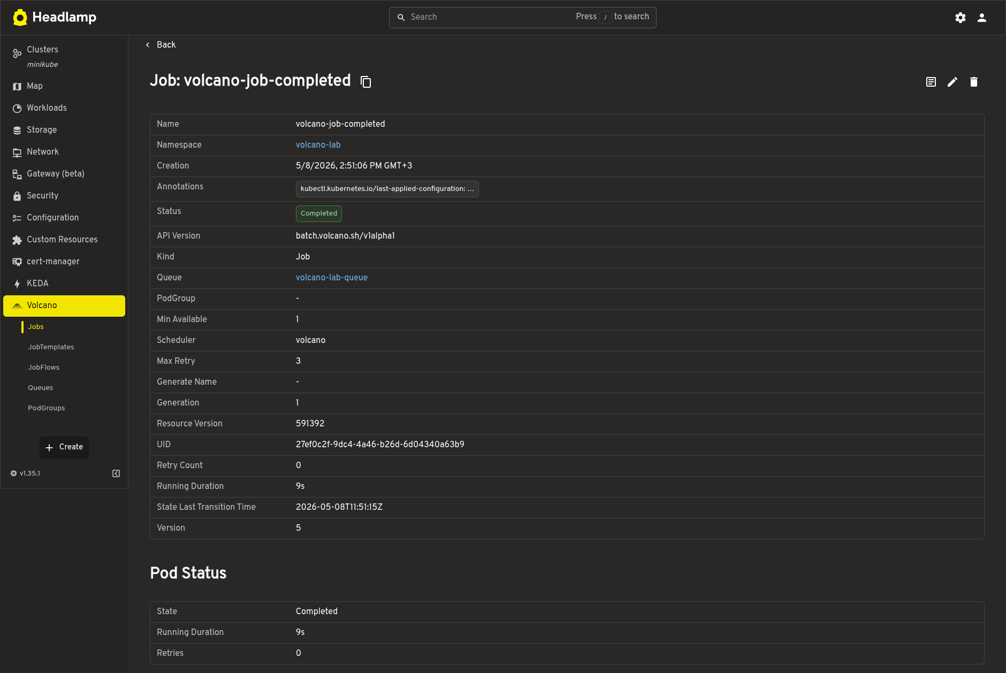This screenshot has height=673, width=1006.
Task: Click the Create button
Action: tap(64, 447)
